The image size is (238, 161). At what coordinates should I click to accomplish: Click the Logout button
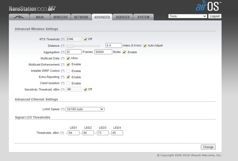pos(215,16)
